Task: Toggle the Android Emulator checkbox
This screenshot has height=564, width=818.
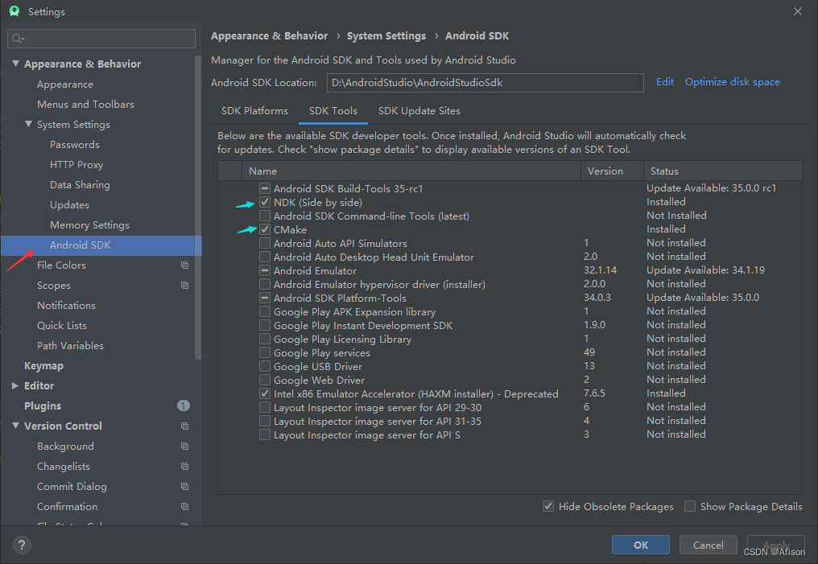Action: coord(265,270)
